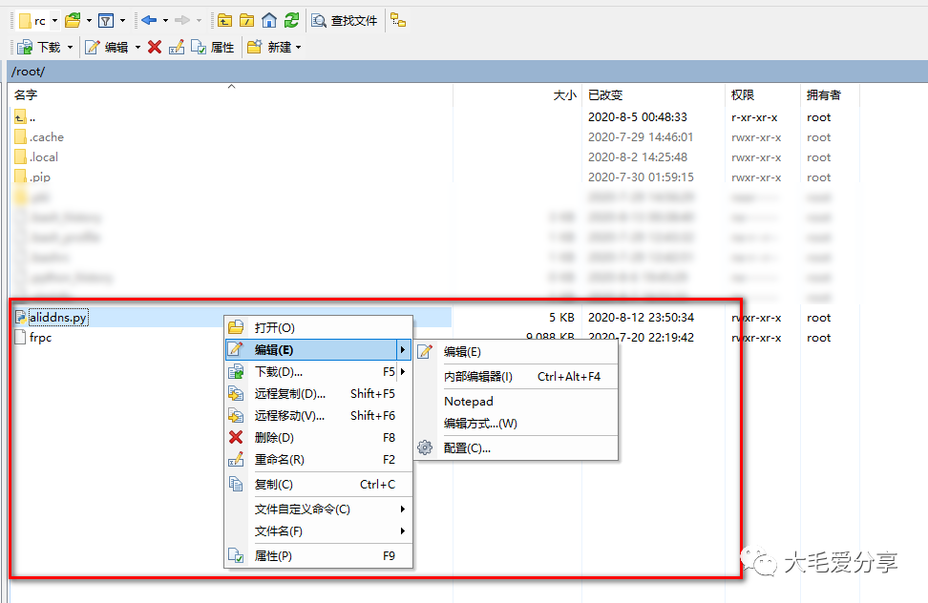The height and width of the screenshot is (603, 928).
Task: Click 远程复制 in the context menu
Action: pos(290,392)
